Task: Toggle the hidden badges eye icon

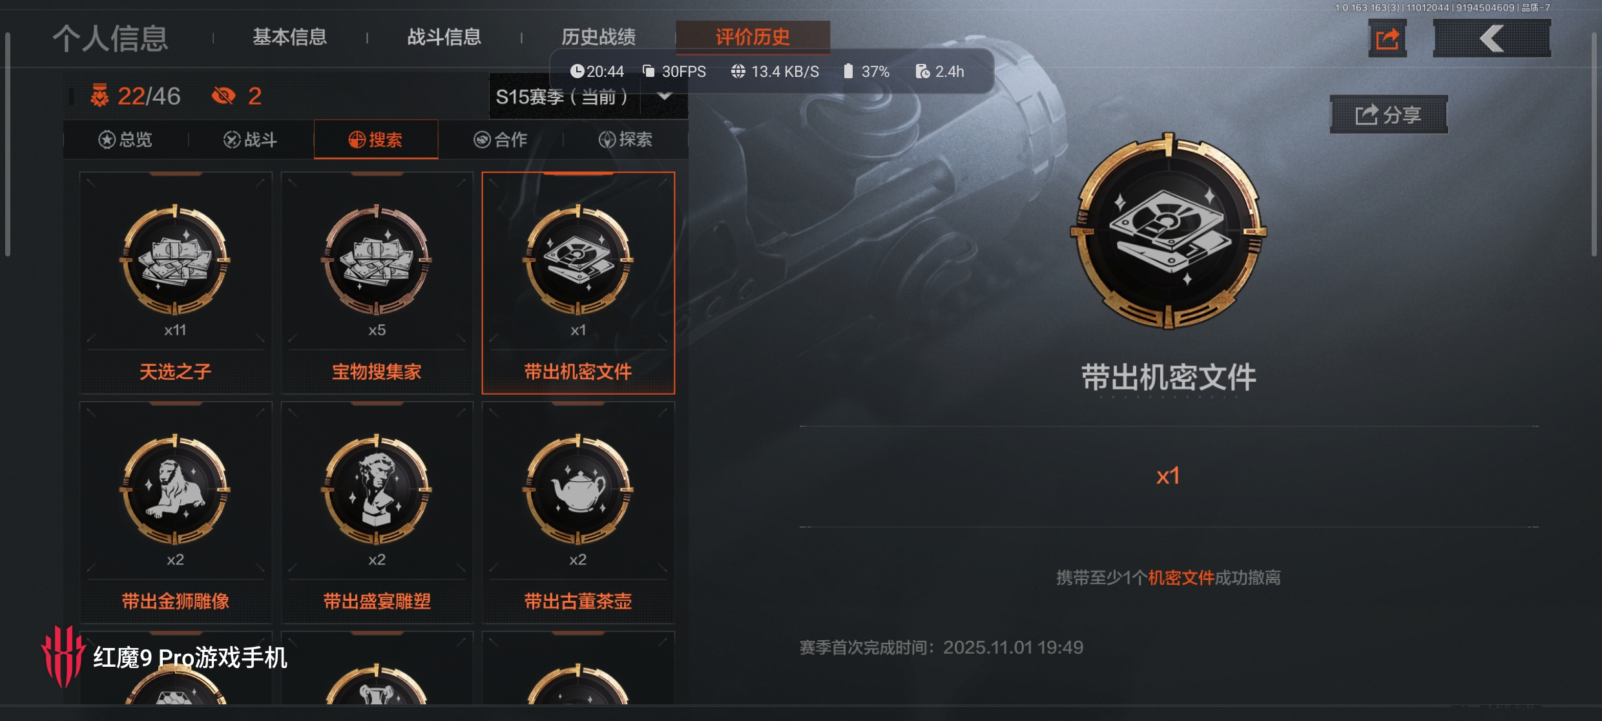Action: click(x=224, y=96)
